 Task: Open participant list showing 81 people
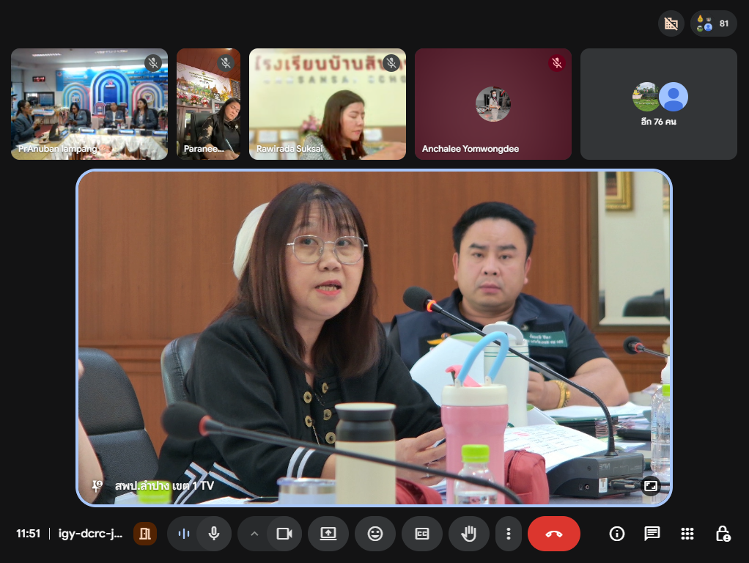(714, 23)
